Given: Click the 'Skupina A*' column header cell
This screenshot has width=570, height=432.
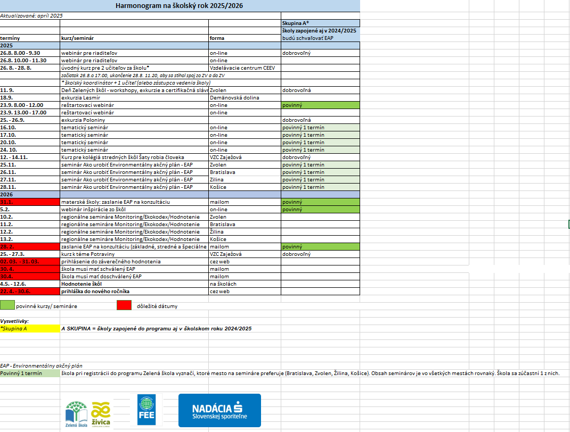Looking at the screenshot, I should (321, 23).
